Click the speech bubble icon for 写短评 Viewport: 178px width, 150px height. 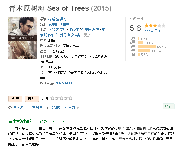click(10, 108)
